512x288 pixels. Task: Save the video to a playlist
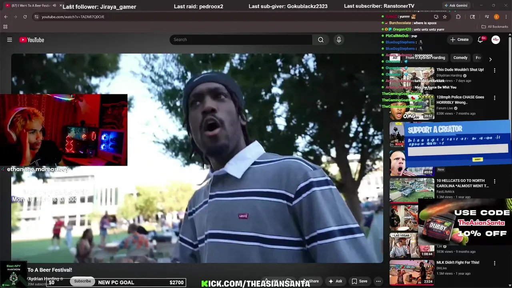point(359,281)
